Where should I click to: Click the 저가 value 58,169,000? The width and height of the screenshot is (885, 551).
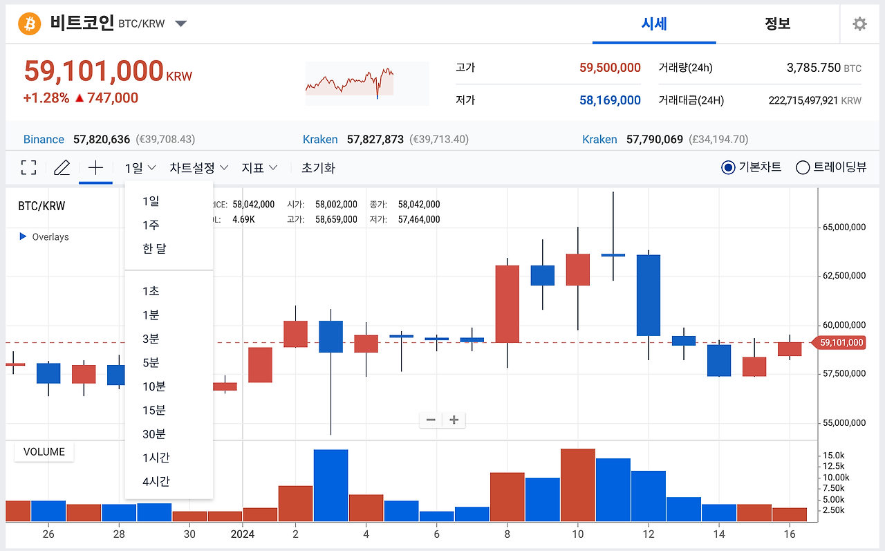[x=610, y=100]
